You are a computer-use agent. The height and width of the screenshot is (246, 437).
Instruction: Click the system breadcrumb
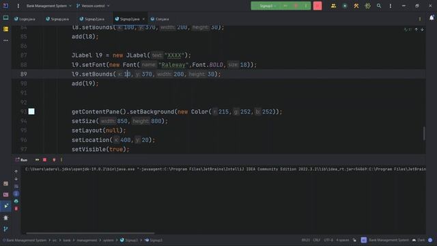[x=109, y=240]
